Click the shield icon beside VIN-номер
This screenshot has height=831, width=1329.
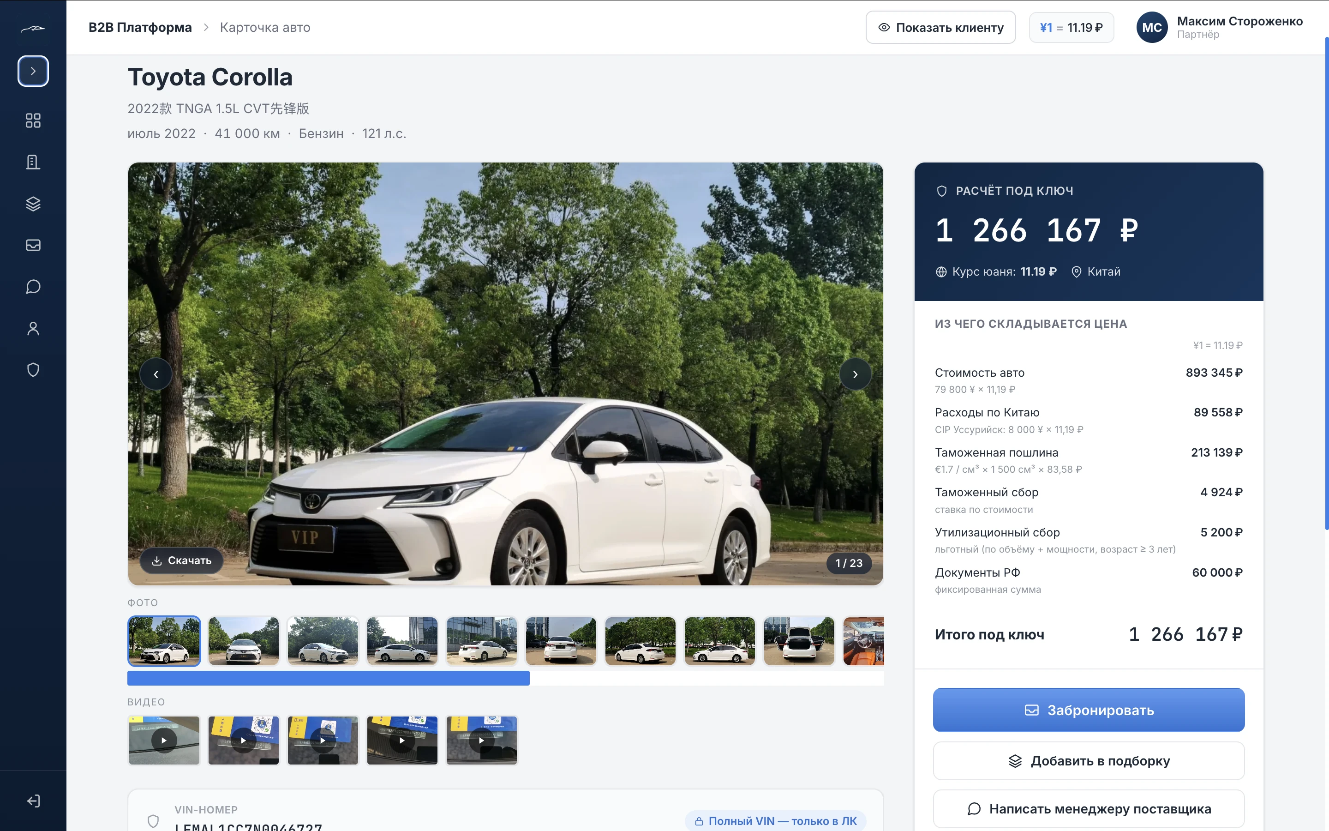point(153,821)
